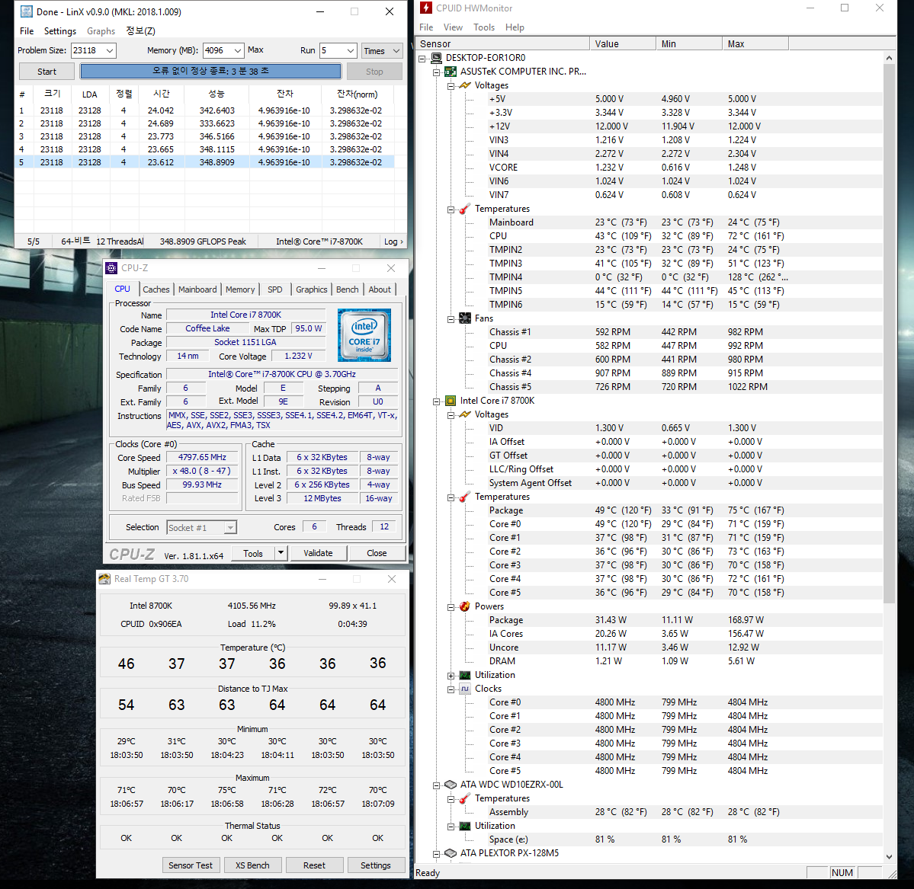The image size is (914, 889).
Task: Click the mainboard Voltages lightning icon
Action: pyautogui.click(x=465, y=85)
